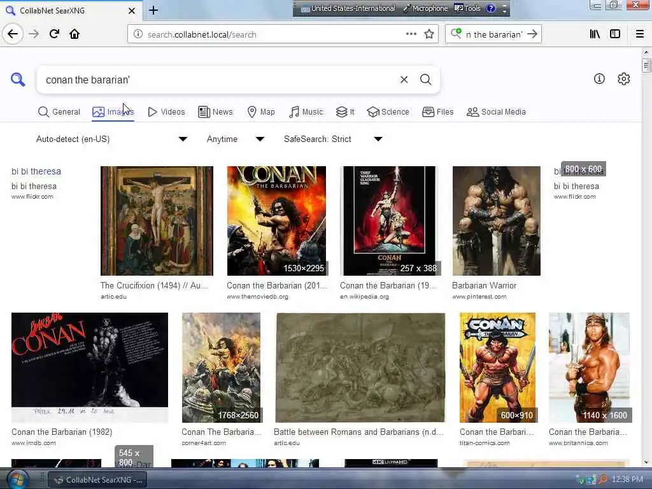Screen dimensions: 652x489
Task: Open the 600×910 Conan comic cover thumbnail
Action: [x=498, y=367]
